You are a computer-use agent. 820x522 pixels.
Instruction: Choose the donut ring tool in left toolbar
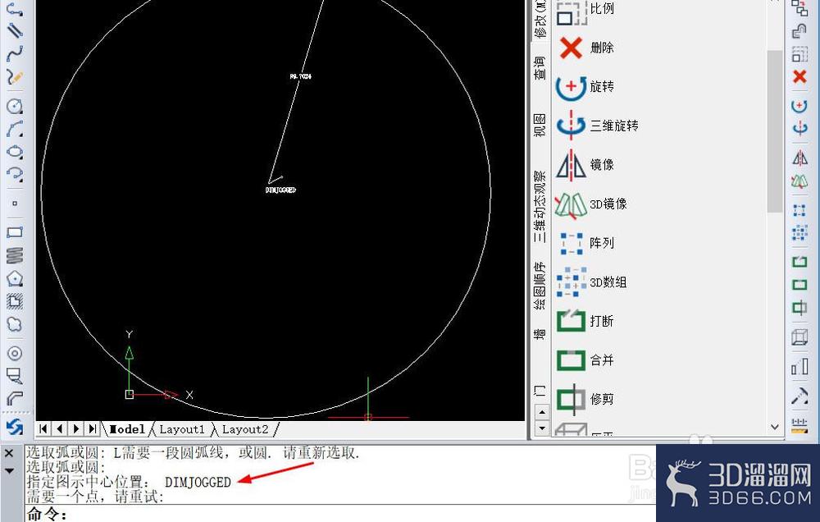coord(15,354)
